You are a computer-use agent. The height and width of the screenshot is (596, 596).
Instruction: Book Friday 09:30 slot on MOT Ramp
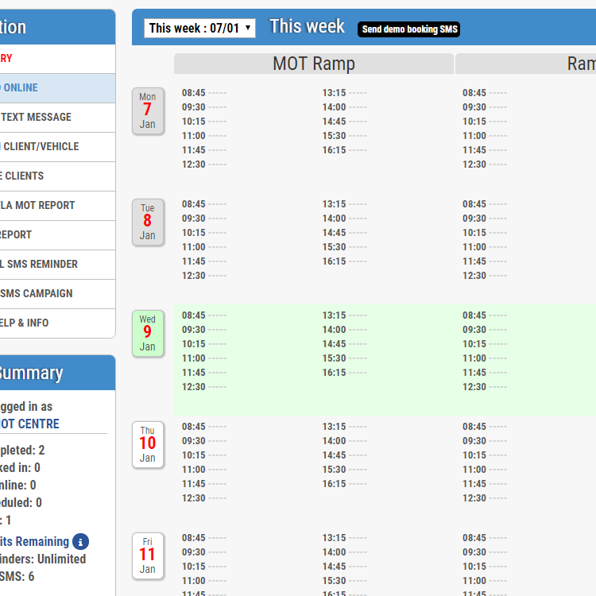pos(204,552)
